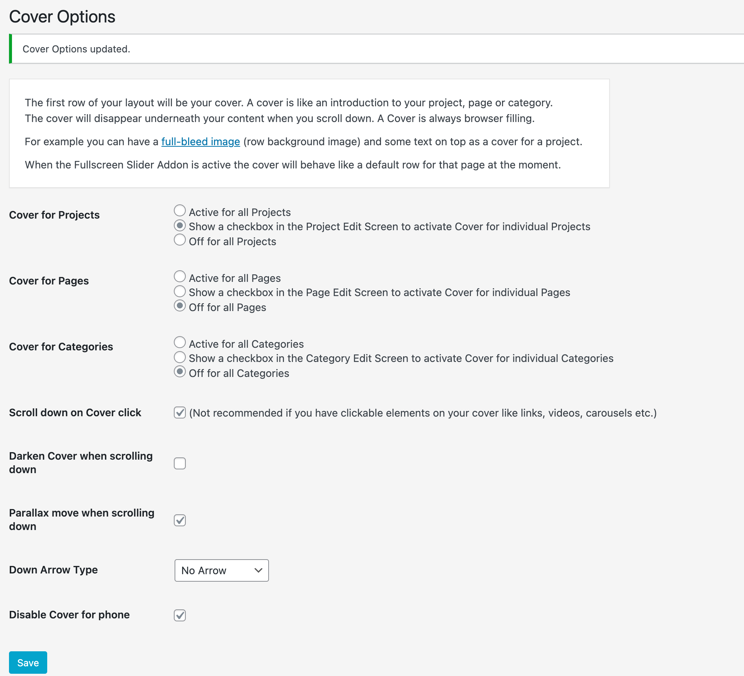
Task: Select Off for all Pages option
Action: coord(180,306)
